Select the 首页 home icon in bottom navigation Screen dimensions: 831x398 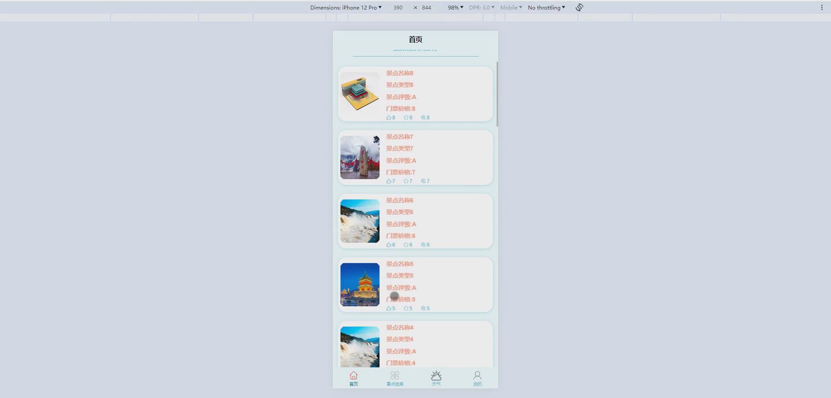click(353, 376)
